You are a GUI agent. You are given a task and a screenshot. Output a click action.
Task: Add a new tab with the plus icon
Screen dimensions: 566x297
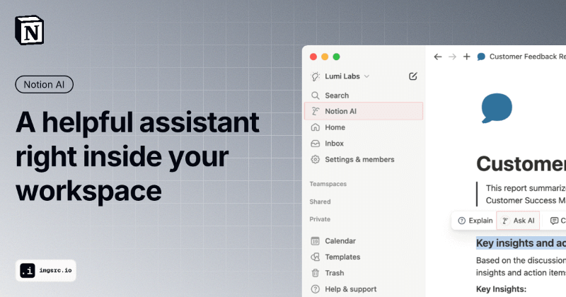click(x=467, y=57)
